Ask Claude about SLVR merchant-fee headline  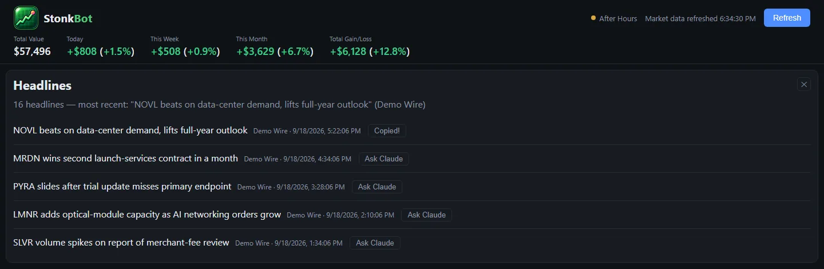pos(375,243)
